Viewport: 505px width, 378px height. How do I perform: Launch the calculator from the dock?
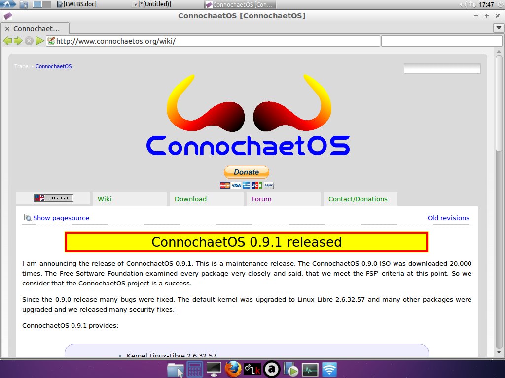click(x=194, y=369)
